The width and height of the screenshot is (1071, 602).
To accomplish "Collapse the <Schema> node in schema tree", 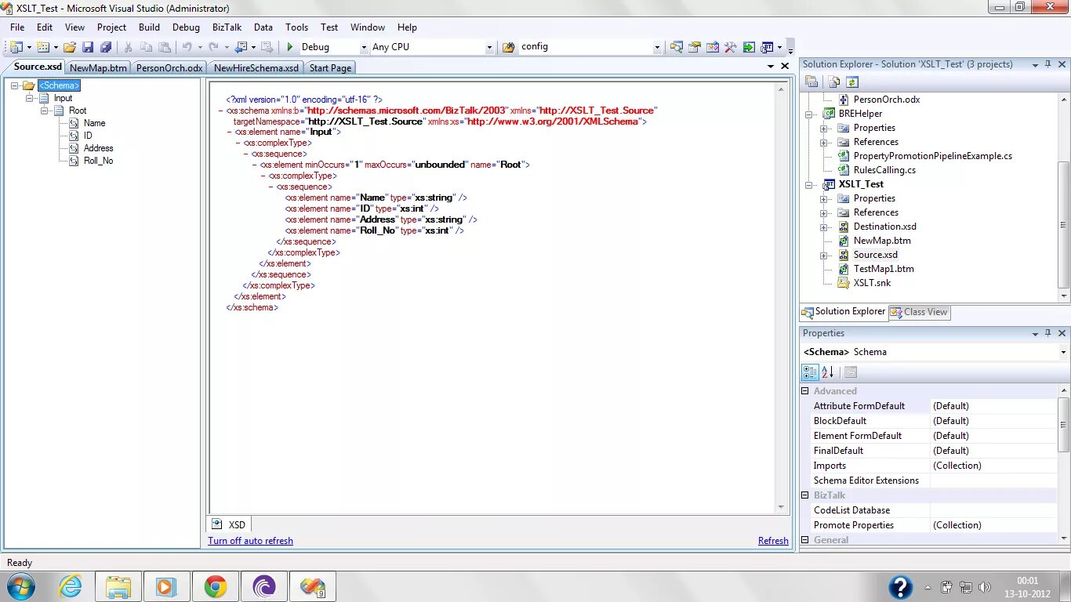I will 15,85.
